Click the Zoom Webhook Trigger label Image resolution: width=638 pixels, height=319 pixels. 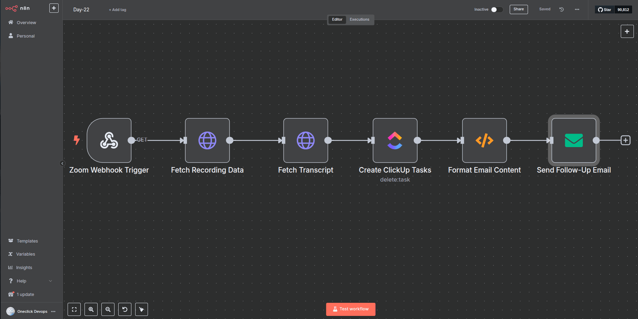point(109,170)
